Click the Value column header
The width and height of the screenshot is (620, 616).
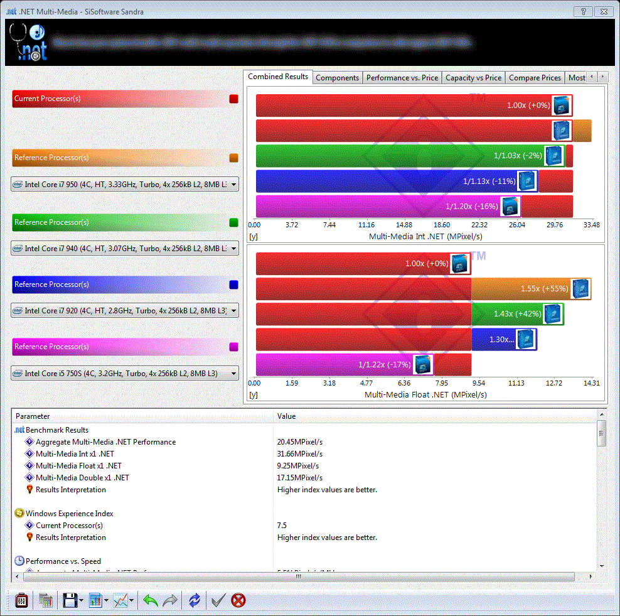[435, 416]
